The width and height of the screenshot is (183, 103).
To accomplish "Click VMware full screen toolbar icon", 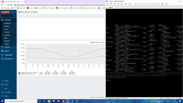I will point(166,4).
